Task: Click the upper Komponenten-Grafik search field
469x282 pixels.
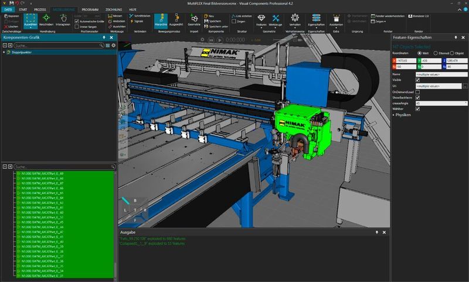Action: (59, 46)
